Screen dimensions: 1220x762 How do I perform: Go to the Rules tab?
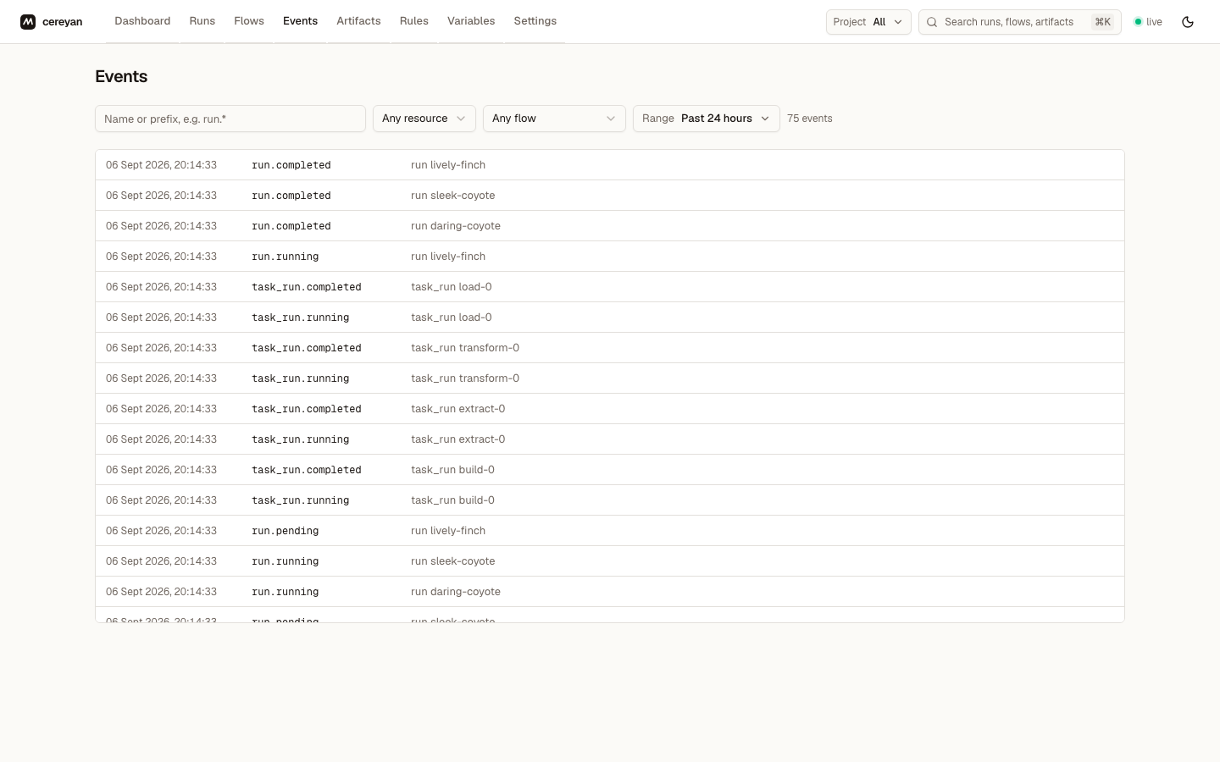point(414,21)
